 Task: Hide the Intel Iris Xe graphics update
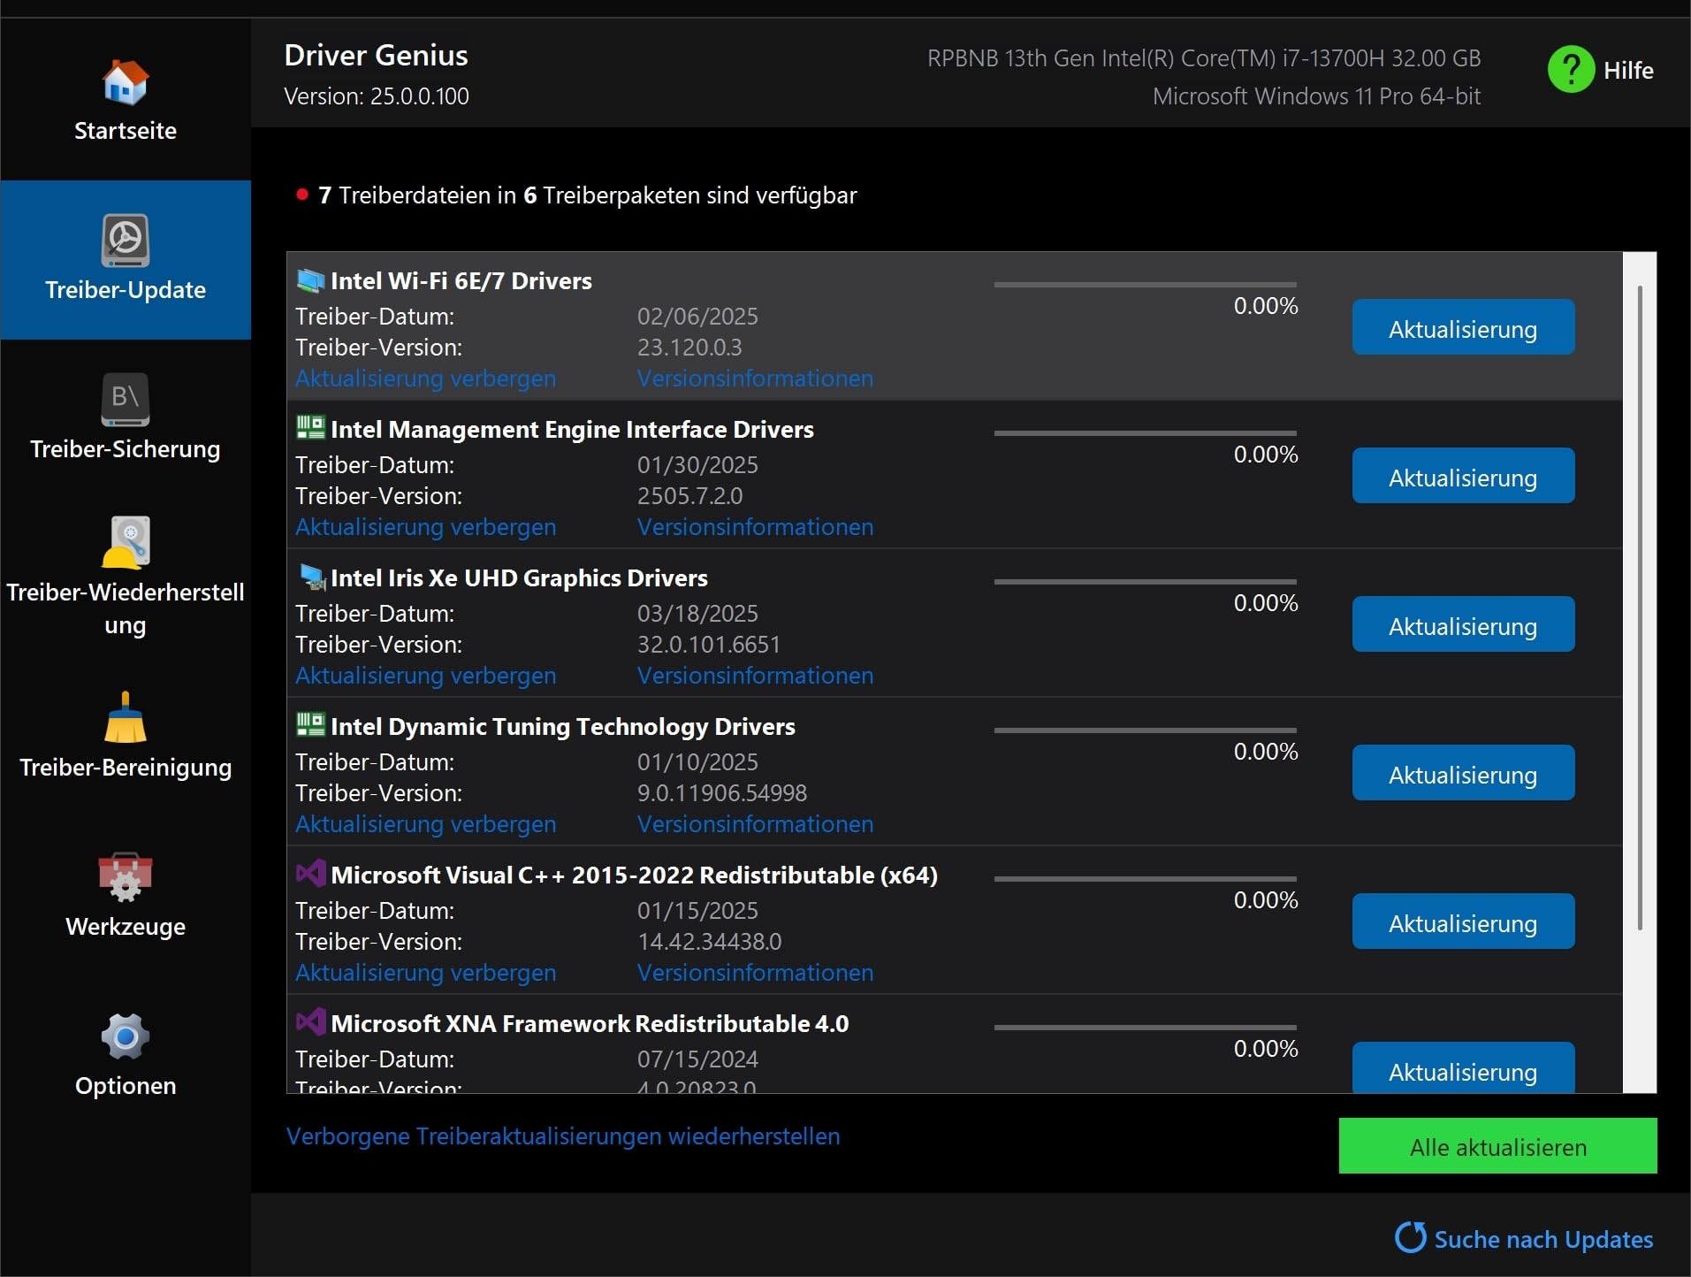[x=425, y=676]
